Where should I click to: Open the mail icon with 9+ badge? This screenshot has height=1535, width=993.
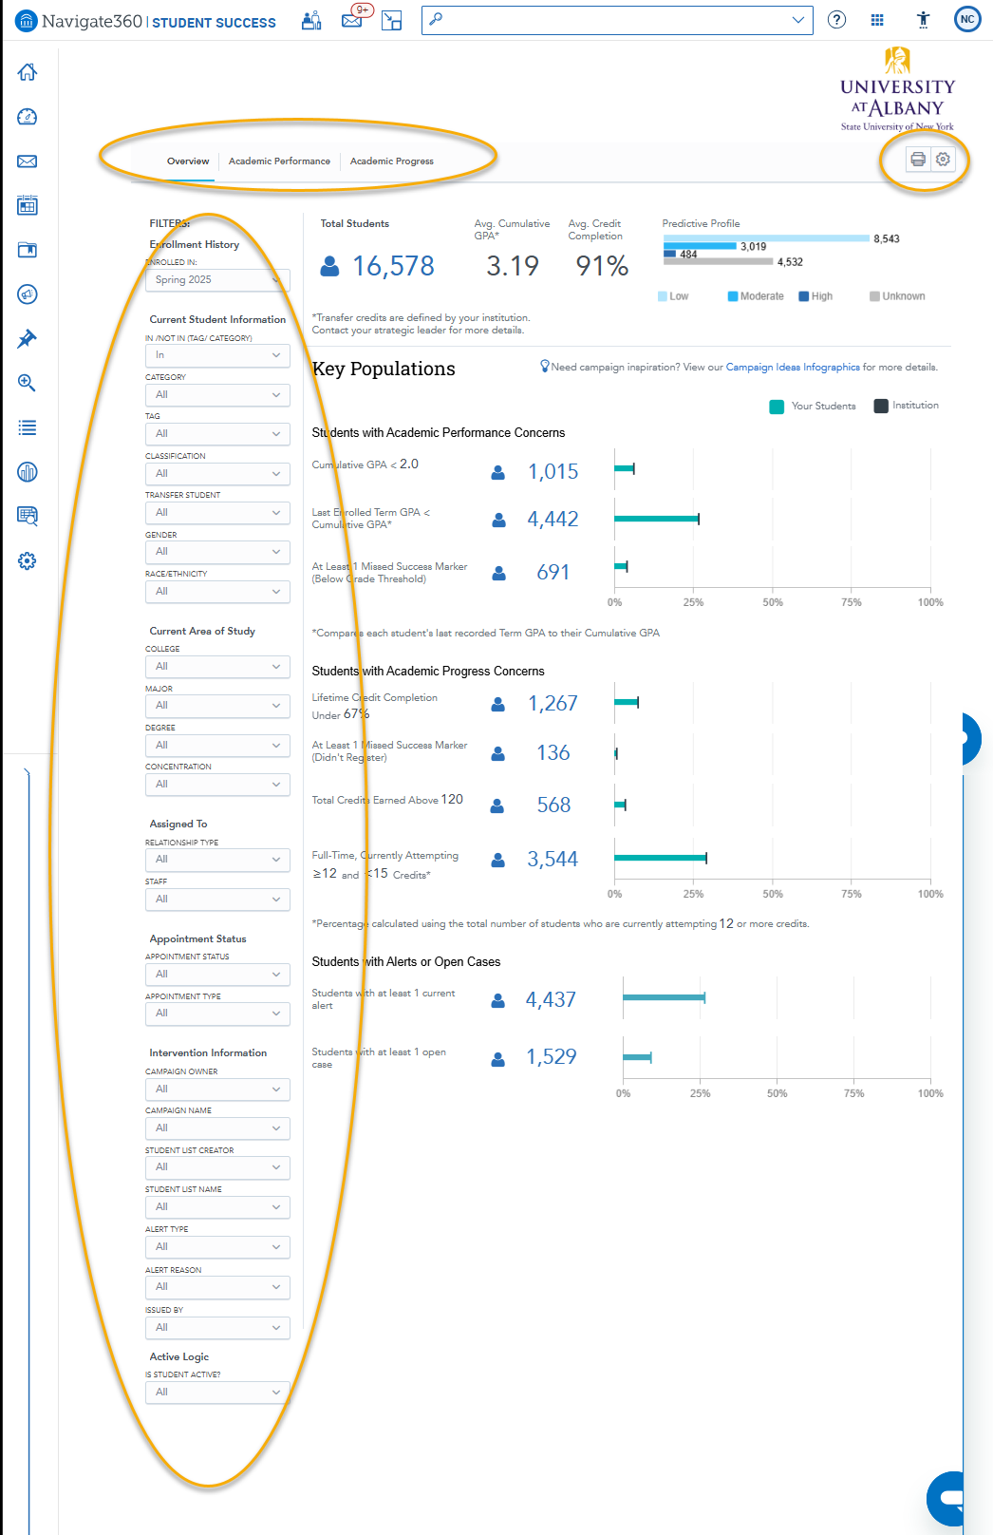(x=352, y=20)
